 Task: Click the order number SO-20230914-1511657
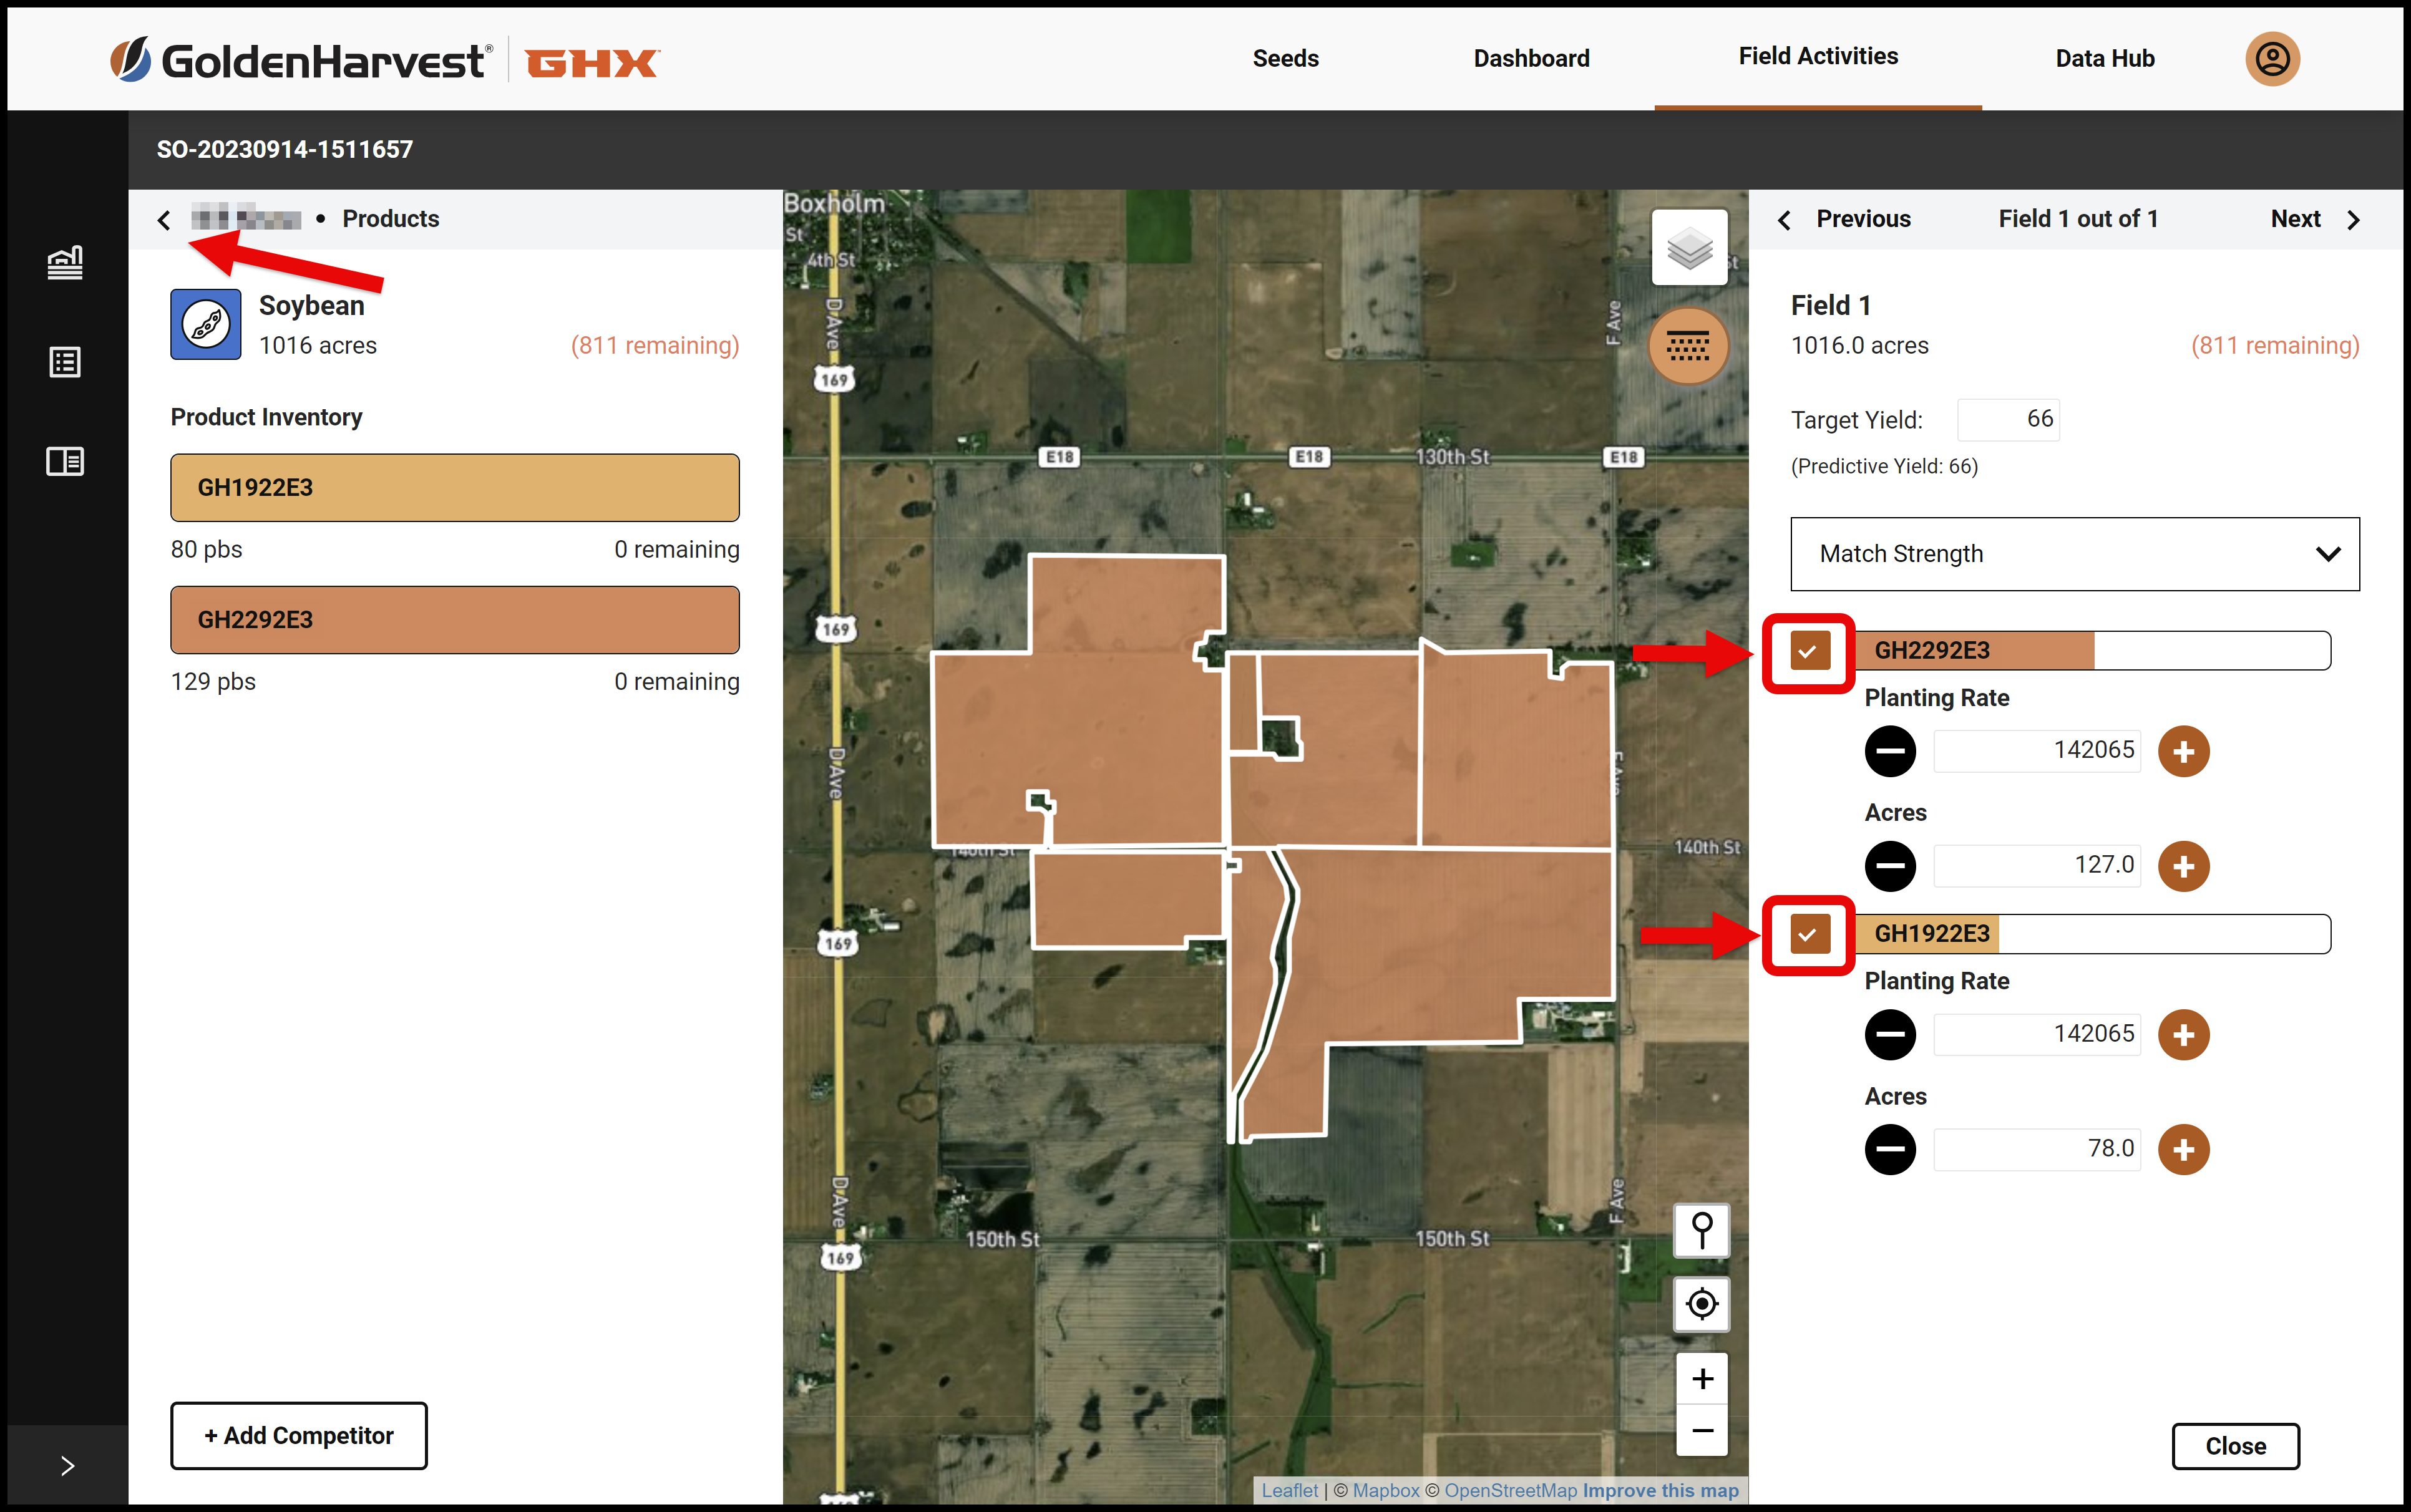[284, 150]
